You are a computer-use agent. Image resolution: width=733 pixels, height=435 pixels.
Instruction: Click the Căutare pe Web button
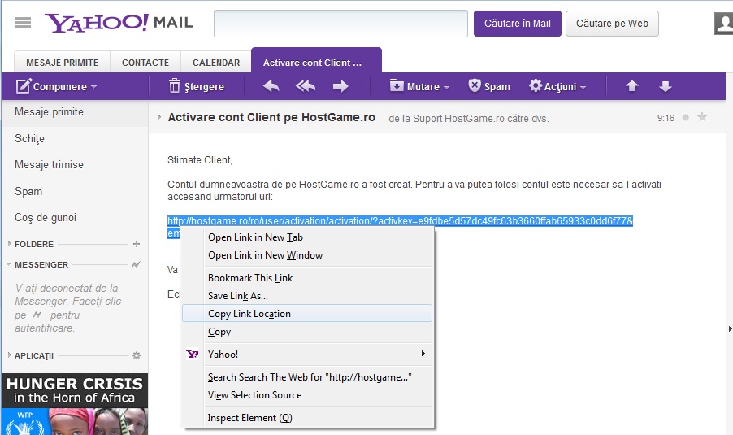[612, 24]
